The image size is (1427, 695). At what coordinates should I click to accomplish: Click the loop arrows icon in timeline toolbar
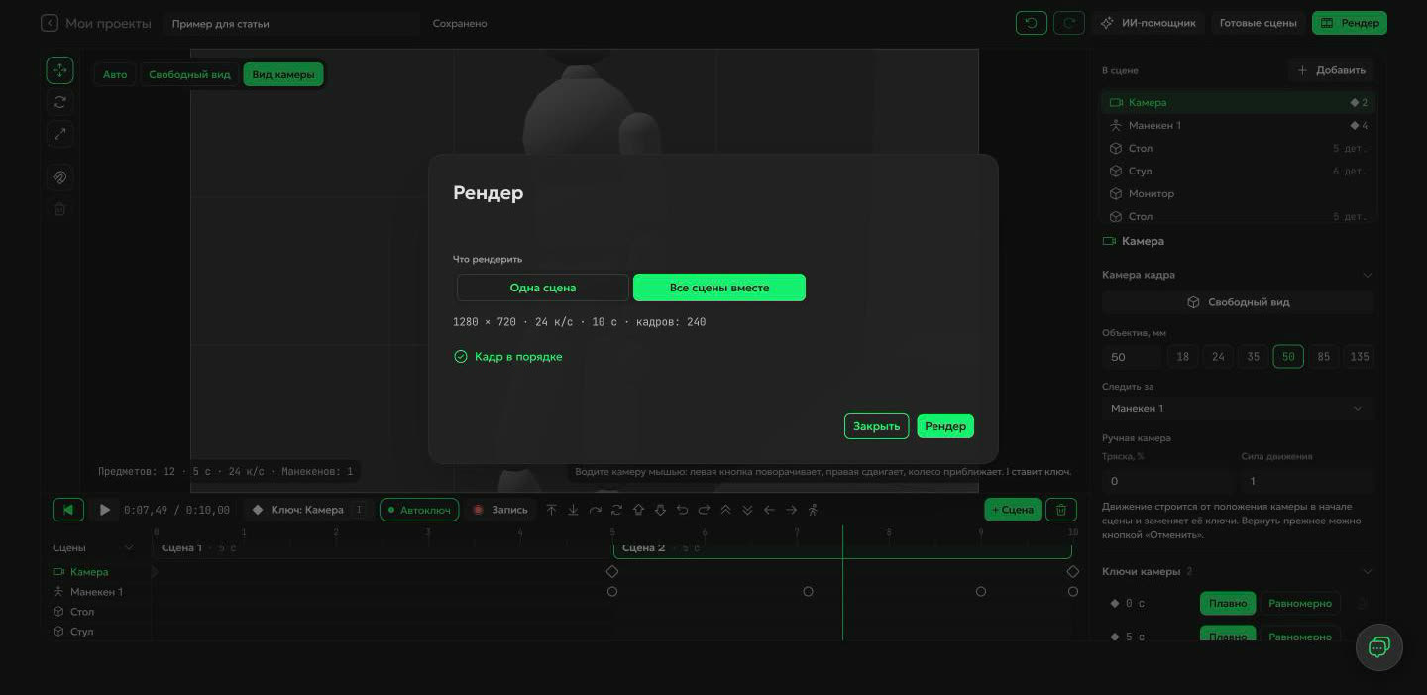tap(616, 510)
